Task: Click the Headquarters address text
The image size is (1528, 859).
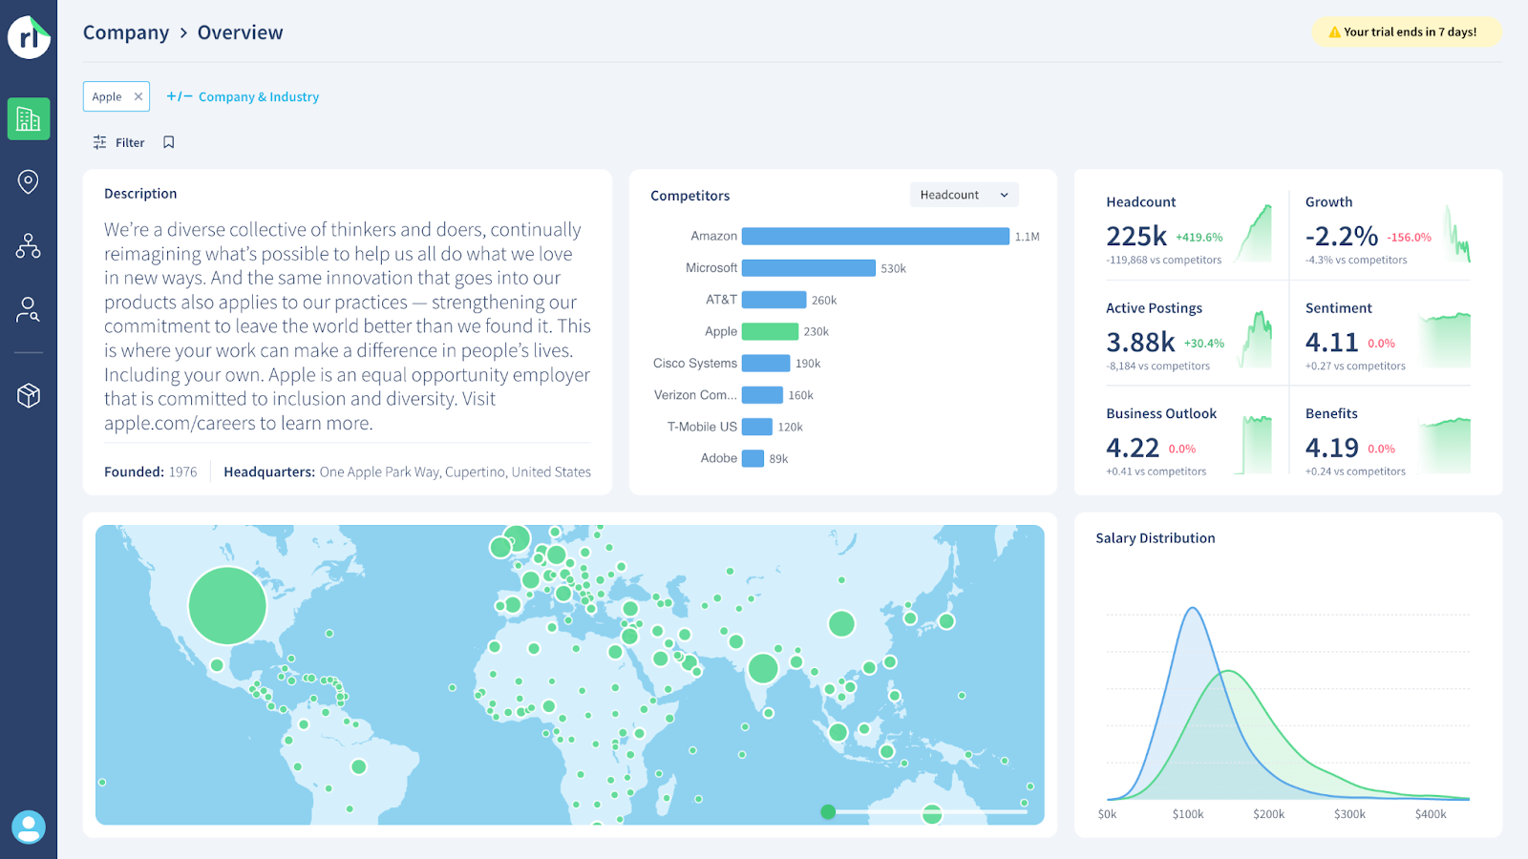Action: [x=455, y=471]
